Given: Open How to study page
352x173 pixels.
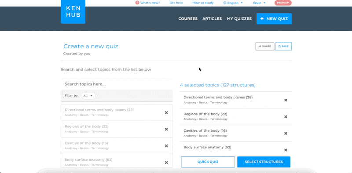Looking at the screenshot, I should (x=203, y=3).
